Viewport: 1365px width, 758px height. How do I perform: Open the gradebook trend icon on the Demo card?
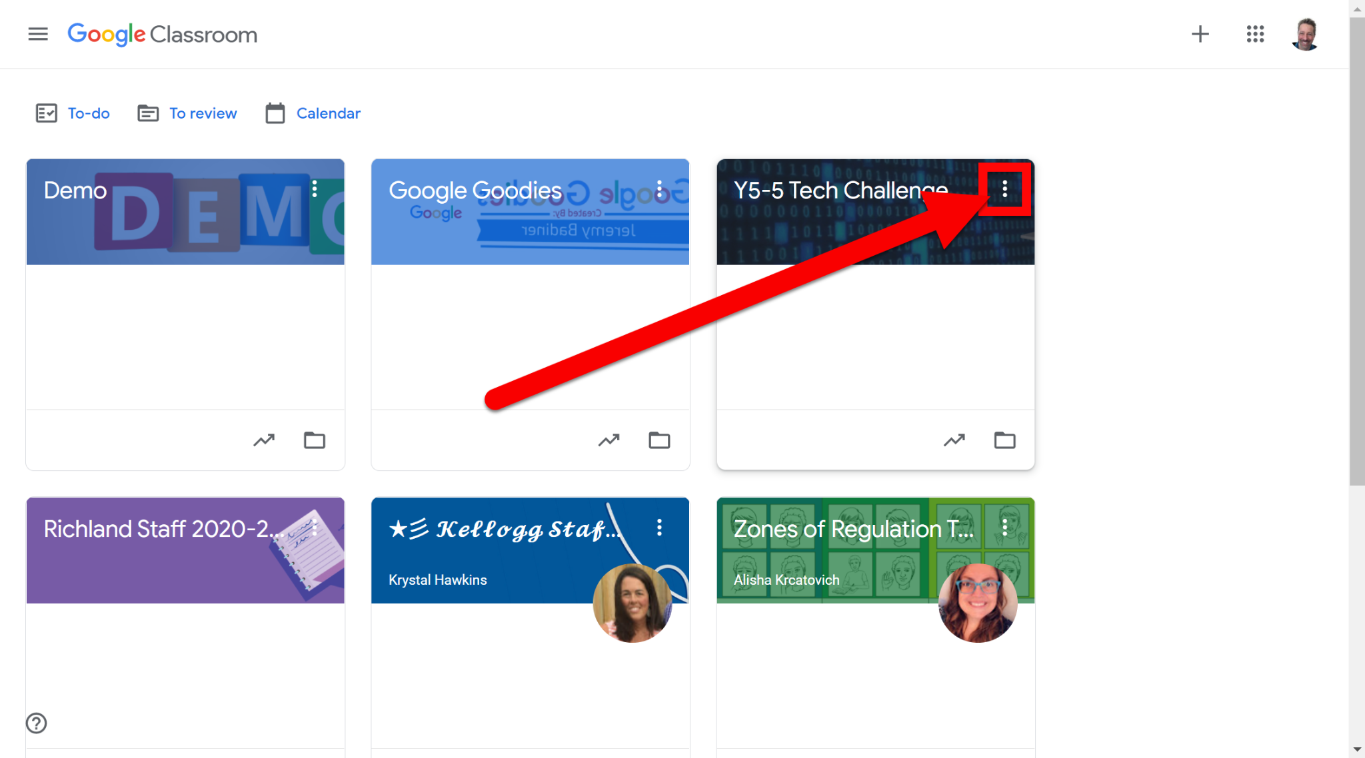(x=264, y=440)
